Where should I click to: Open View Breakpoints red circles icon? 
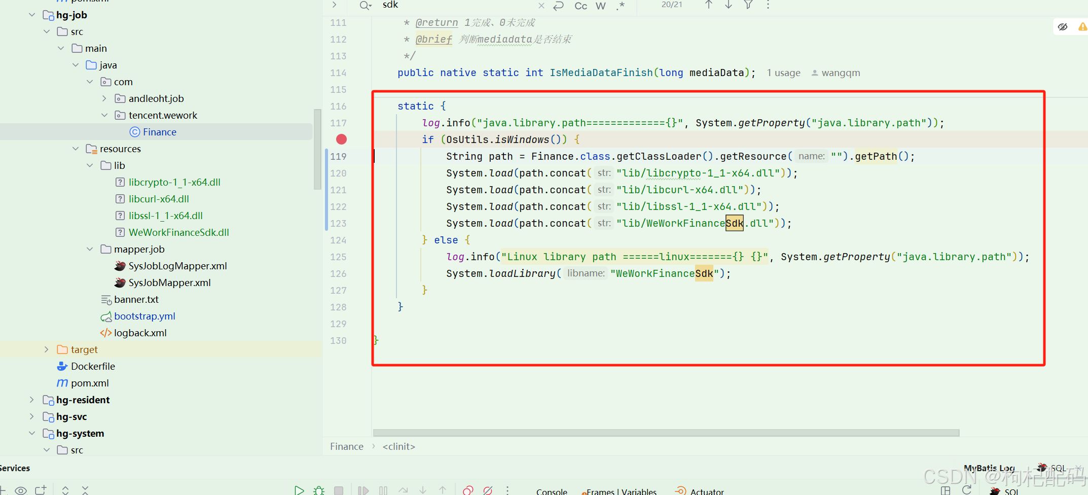pos(468,490)
